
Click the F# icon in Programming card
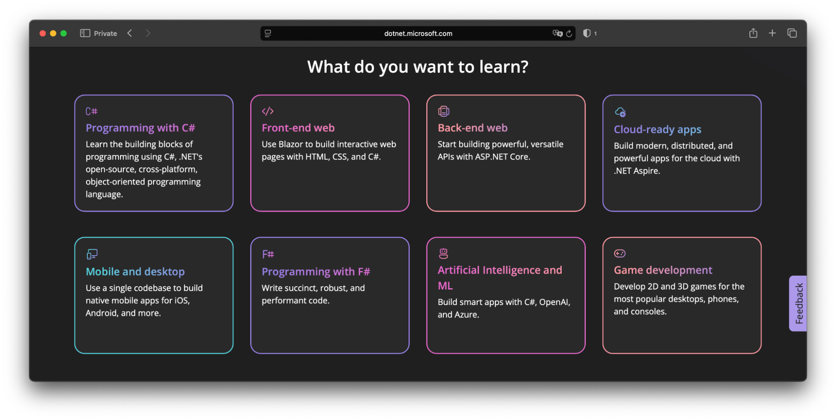268,254
